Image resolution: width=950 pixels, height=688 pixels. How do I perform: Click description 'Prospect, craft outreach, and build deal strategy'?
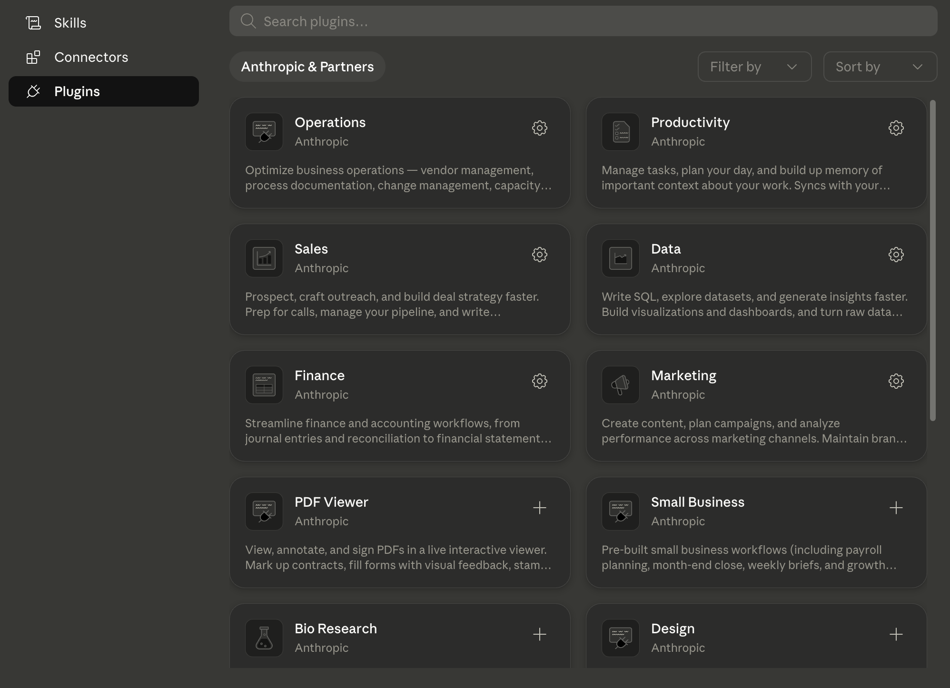pos(392,304)
